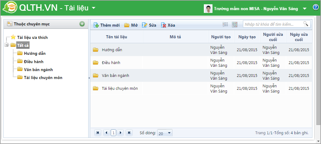The height and width of the screenshot is (144, 321).
Task: Open the Tài liệu module dropdown
Action: point(94,8)
